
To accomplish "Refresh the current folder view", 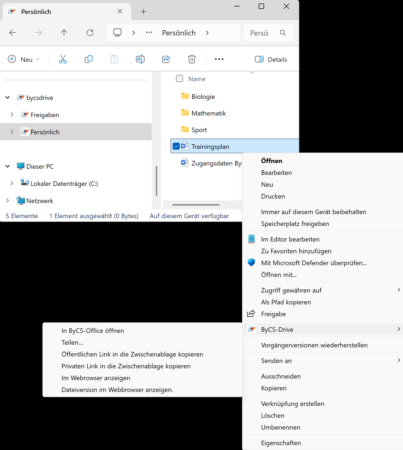I will click(90, 33).
